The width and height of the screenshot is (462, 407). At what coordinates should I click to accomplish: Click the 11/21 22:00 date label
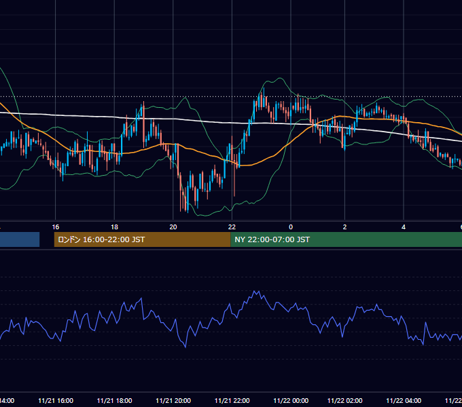(x=232, y=400)
